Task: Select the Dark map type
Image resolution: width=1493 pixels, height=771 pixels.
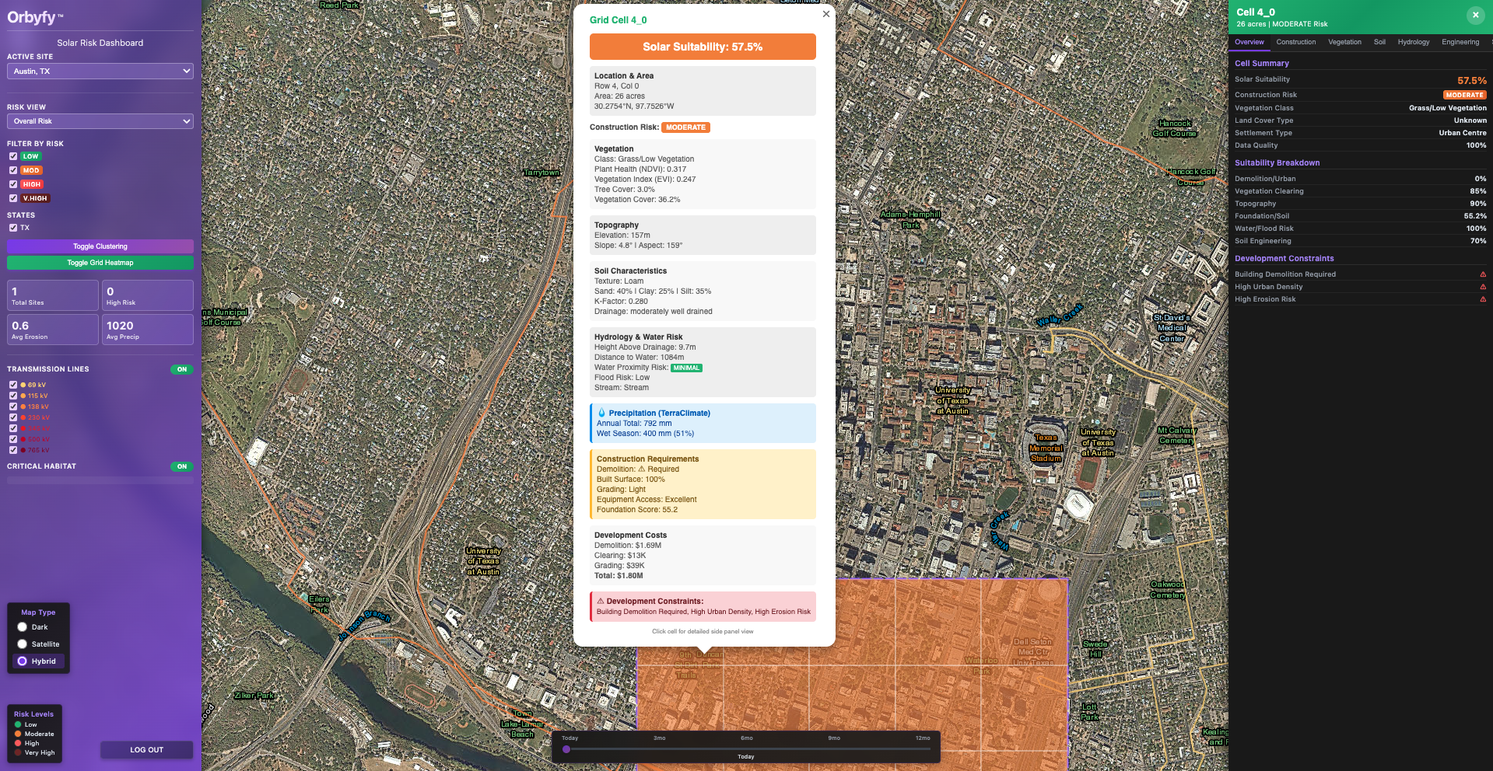Action: click(x=23, y=627)
